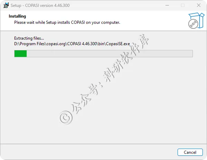Click the separator line above the Cancel button

[x=103, y=144]
